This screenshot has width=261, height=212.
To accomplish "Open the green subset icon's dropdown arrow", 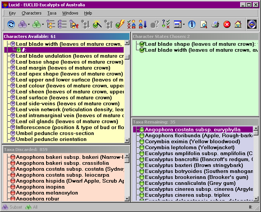I will (x=43, y=25).
